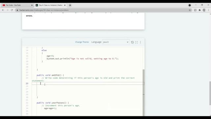Reload the HackerRank page
The image size is (211, 119).
point(12,10)
